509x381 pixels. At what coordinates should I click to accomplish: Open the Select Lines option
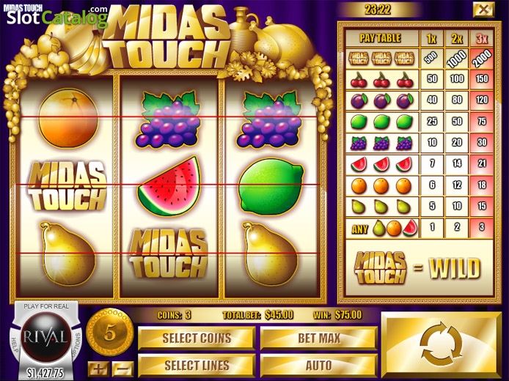pos(197,366)
